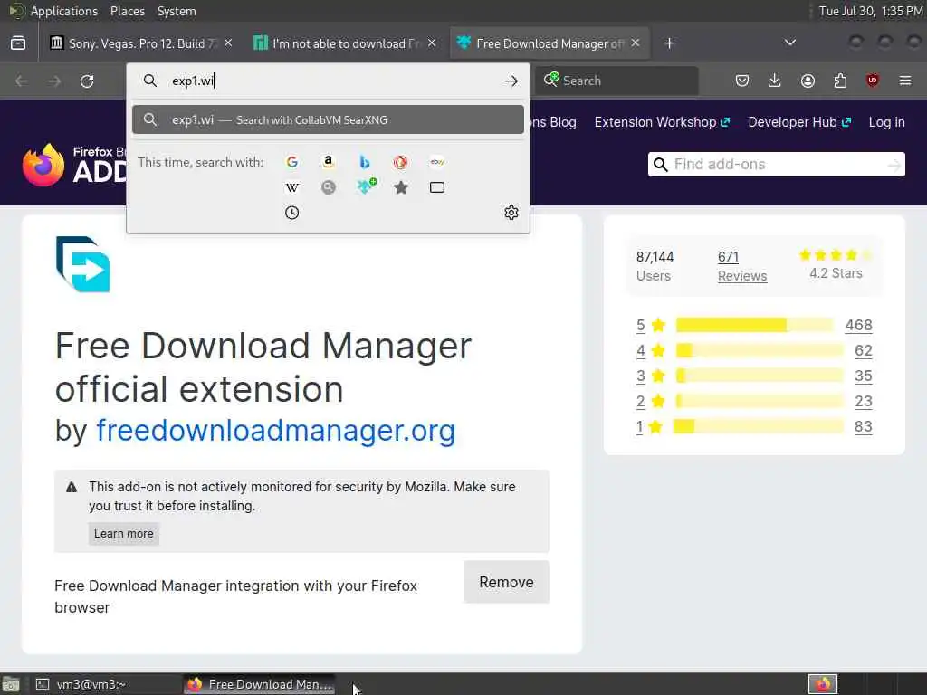The image size is (927, 695).
Task: Search bookmarks using the star icon
Action: pyautogui.click(x=401, y=187)
